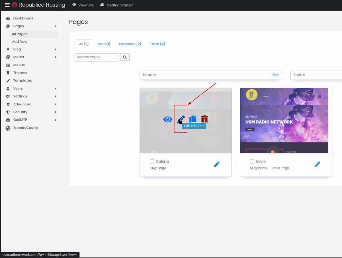Click the eye preview icon on Galeria
This screenshot has height=258, width=342.
pyautogui.click(x=168, y=119)
